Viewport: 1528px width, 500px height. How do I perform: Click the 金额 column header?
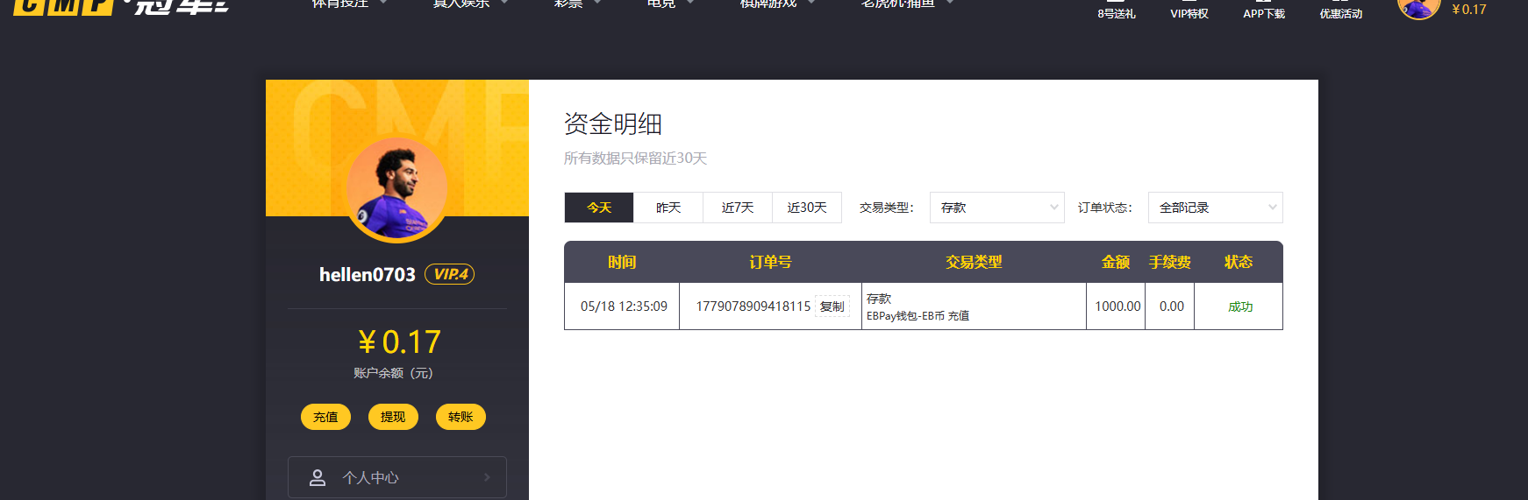point(1116,262)
